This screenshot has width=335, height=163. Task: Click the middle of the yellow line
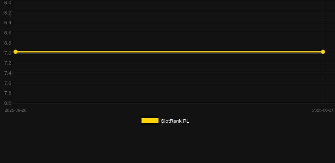(169, 52)
